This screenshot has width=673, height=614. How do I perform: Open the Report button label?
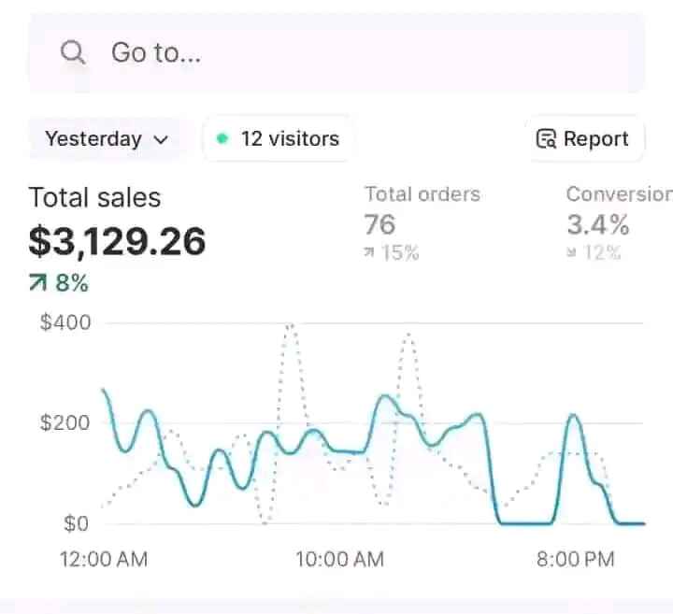[x=595, y=139]
